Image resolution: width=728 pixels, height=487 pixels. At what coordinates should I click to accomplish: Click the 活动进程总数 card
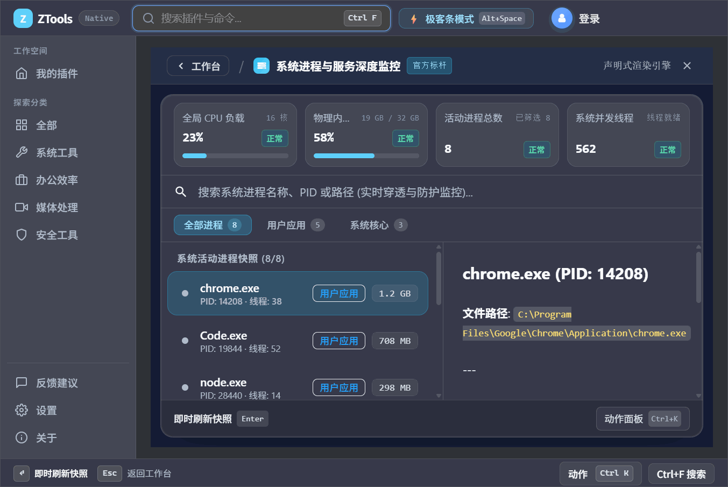(497, 135)
